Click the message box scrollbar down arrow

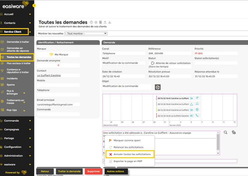click(x=218, y=153)
